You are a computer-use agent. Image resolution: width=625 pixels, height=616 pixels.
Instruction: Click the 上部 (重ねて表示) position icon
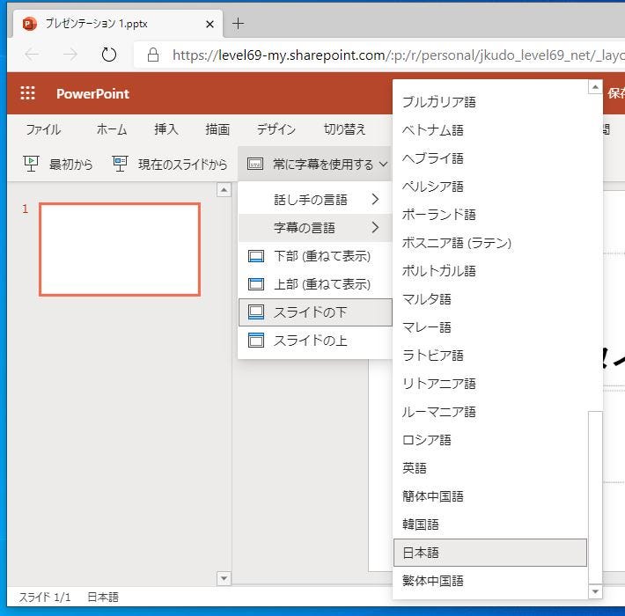[256, 284]
